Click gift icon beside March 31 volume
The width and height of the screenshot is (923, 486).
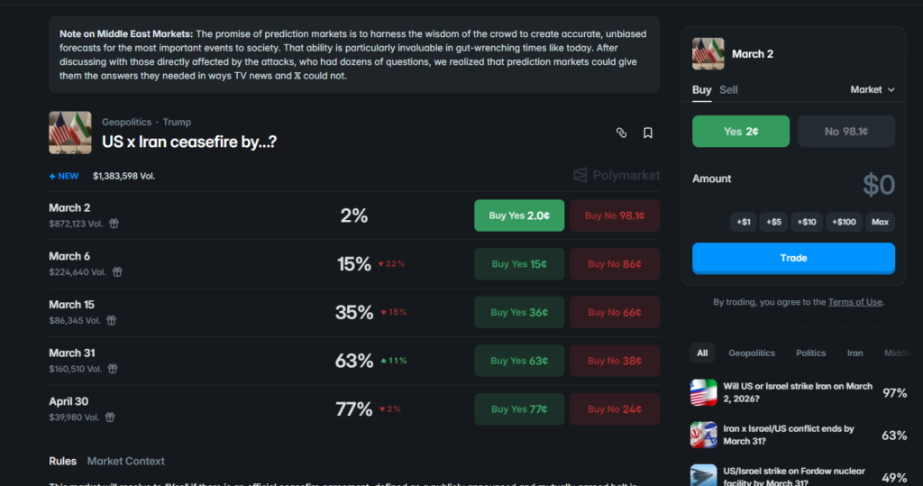114,369
